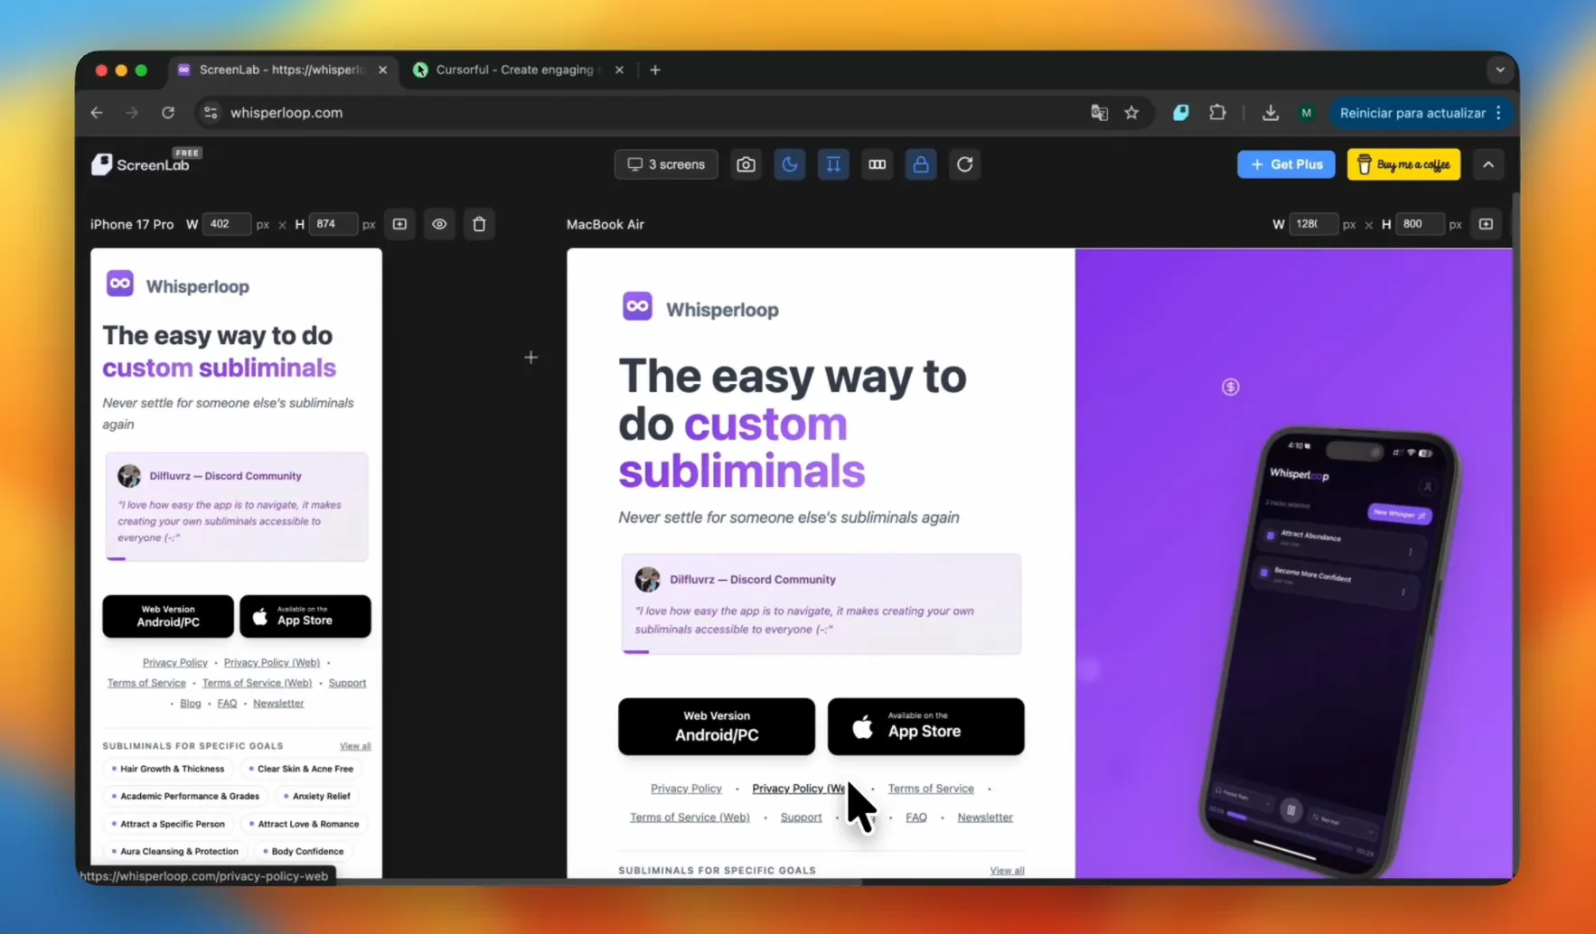Select Body Confidence tag
The width and height of the screenshot is (1596, 934).
tap(304, 851)
